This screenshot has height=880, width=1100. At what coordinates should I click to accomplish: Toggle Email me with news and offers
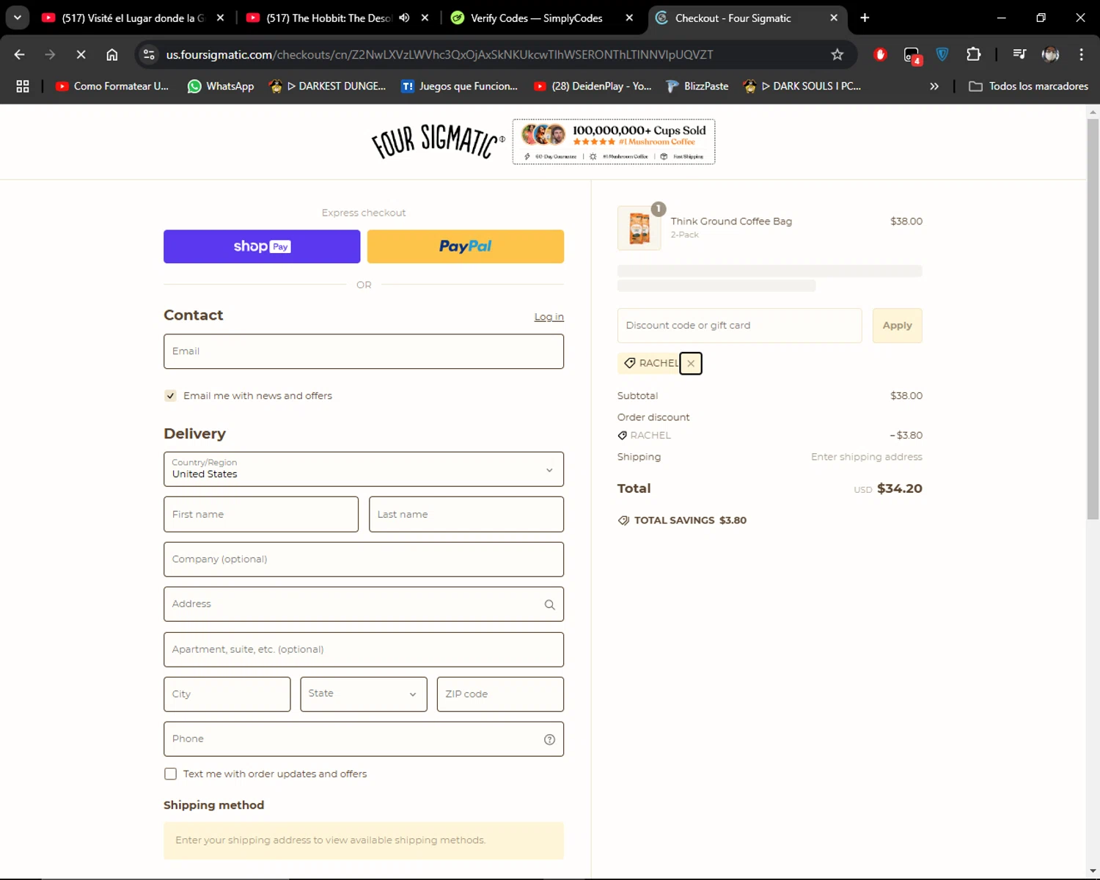click(x=170, y=396)
